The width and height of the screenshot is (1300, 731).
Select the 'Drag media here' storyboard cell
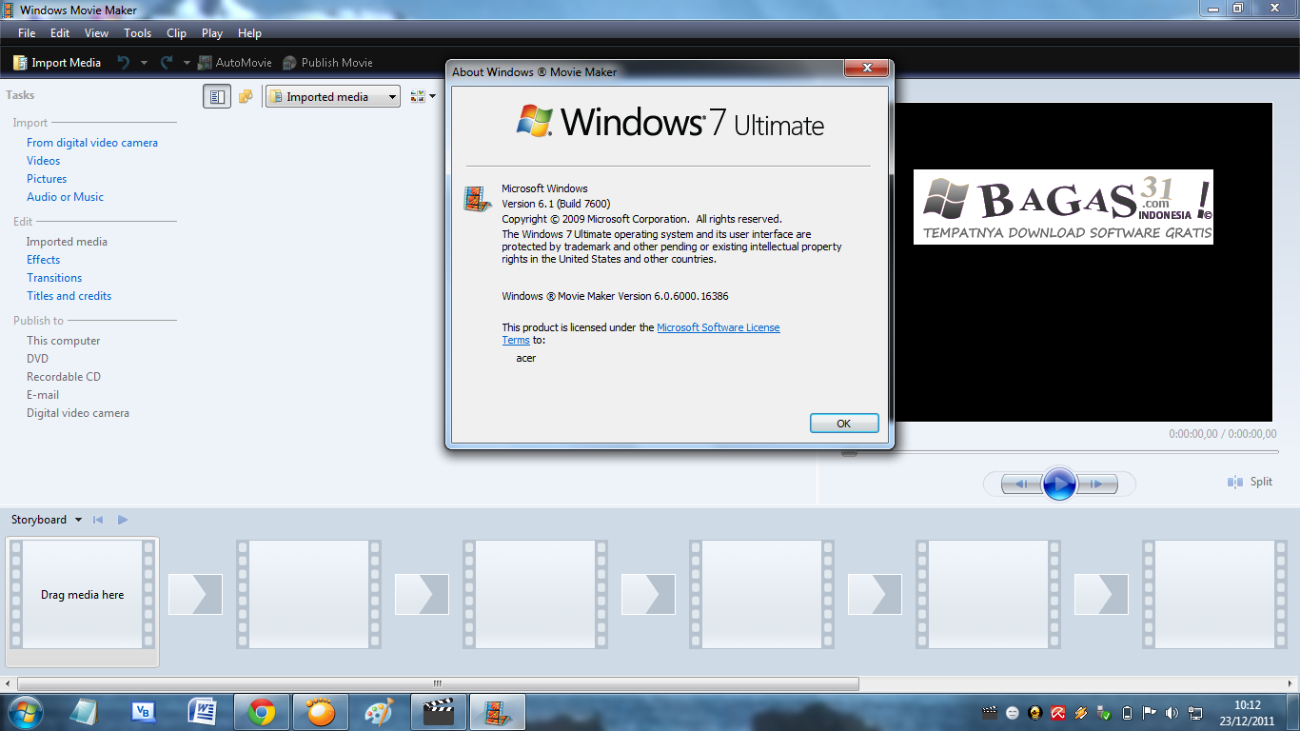tap(82, 595)
